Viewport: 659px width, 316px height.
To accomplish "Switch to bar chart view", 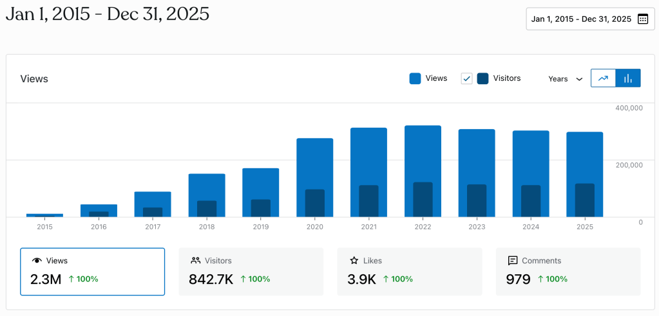I will click(628, 78).
